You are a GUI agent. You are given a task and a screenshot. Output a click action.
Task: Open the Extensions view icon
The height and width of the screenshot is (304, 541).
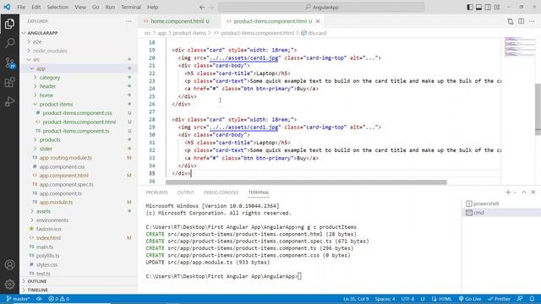point(9,82)
